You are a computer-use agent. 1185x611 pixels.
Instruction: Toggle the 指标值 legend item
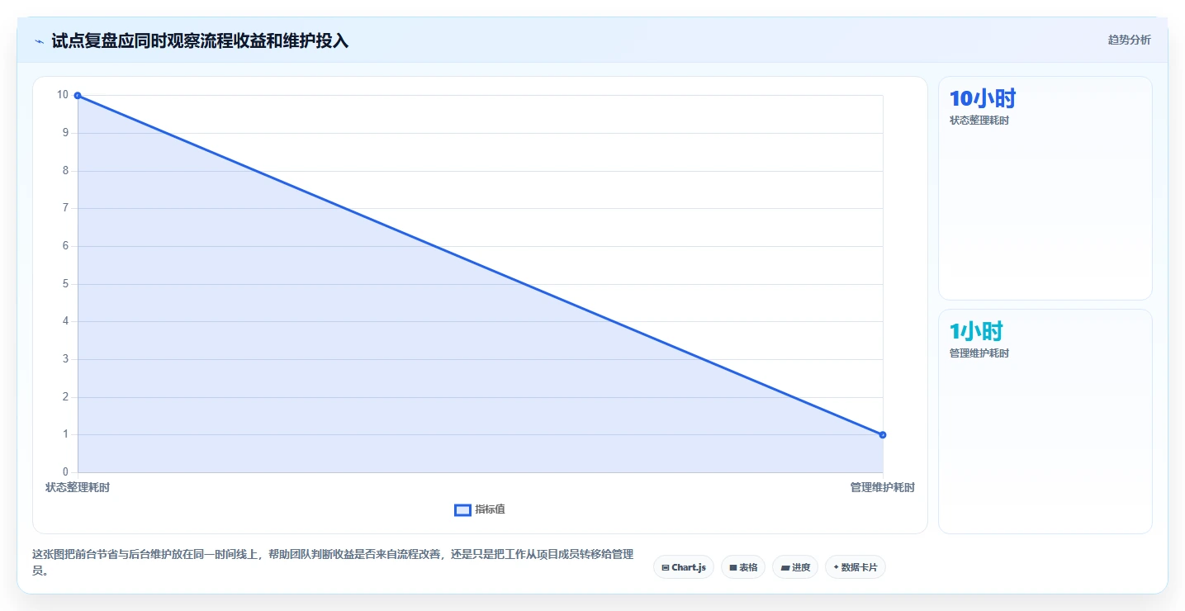pyautogui.click(x=480, y=509)
